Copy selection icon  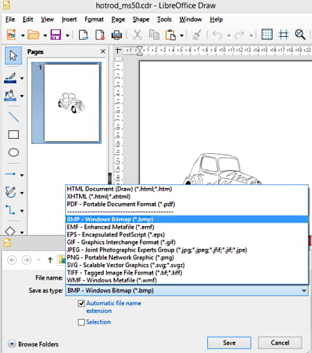point(154,35)
